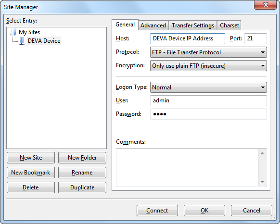This screenshot has width=280, height=224.
Task: Click the My Sites folder icon
Action: (13, 32)
